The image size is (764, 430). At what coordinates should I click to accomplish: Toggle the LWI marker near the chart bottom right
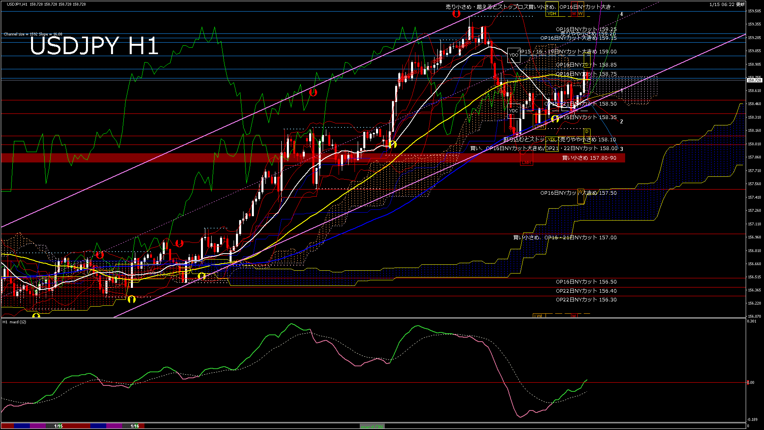(539, 316)
